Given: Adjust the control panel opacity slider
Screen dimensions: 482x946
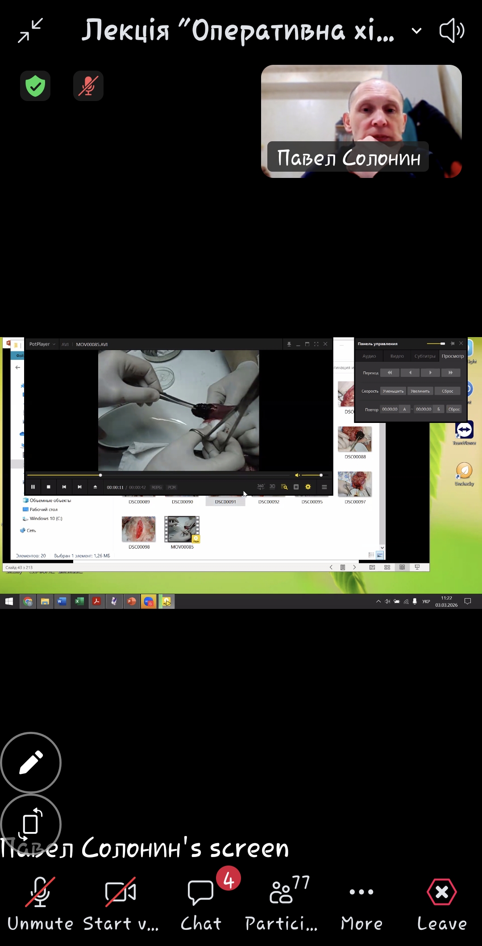Looking at the screenshot, I should coord(436,343).
